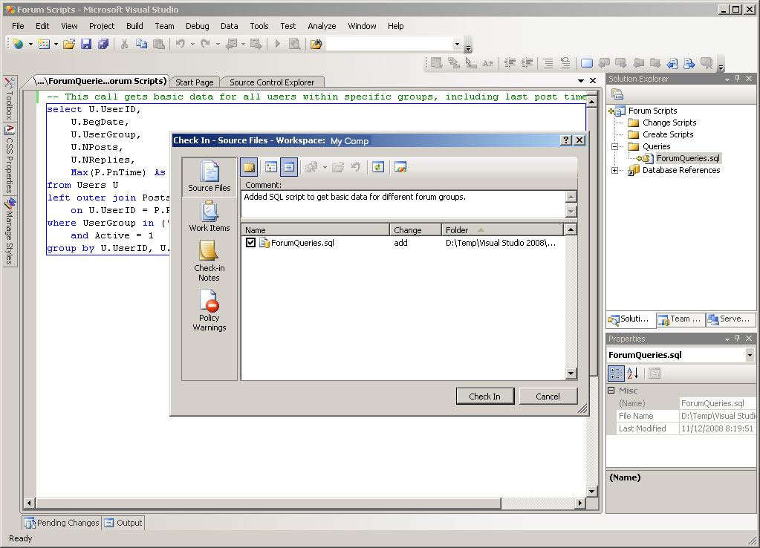This screenshot has height=548, width=760.
Task: Click the Save All toolbar icon
Action: [103, 44]
